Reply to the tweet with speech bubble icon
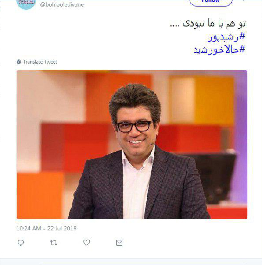 tap(21, 243)
